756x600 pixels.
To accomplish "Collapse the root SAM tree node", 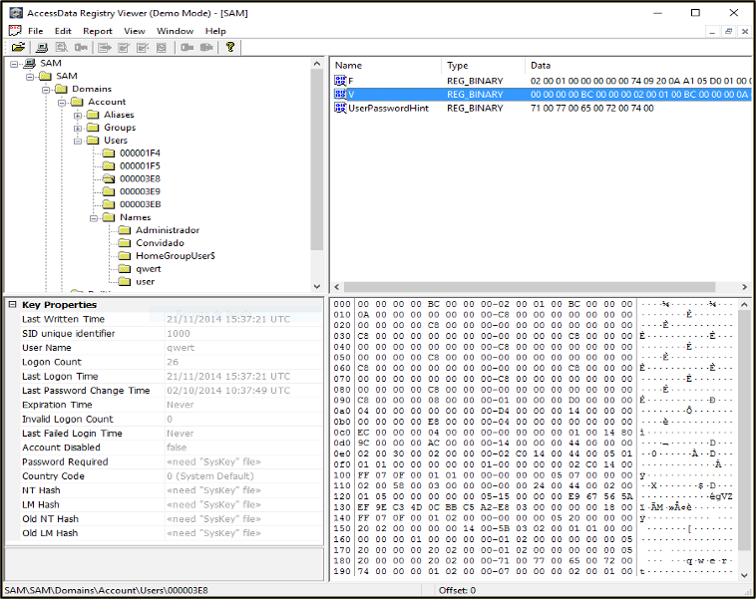I will (x=14, y=64).
